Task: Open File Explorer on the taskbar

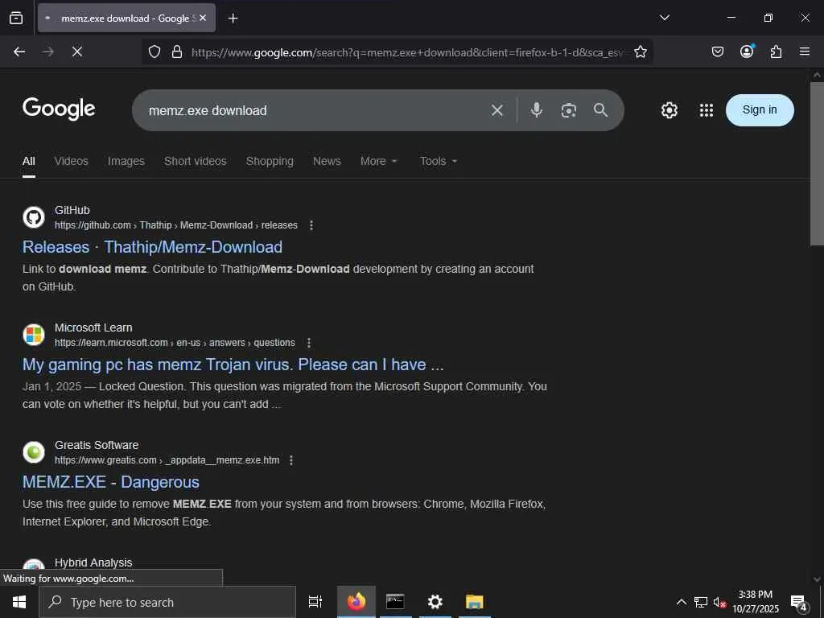Action: [x=474, y=602]
